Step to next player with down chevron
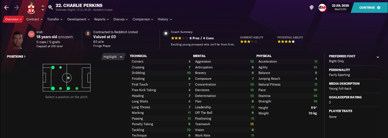This screenshot has width=388, height=138. [x=43, y=10]
